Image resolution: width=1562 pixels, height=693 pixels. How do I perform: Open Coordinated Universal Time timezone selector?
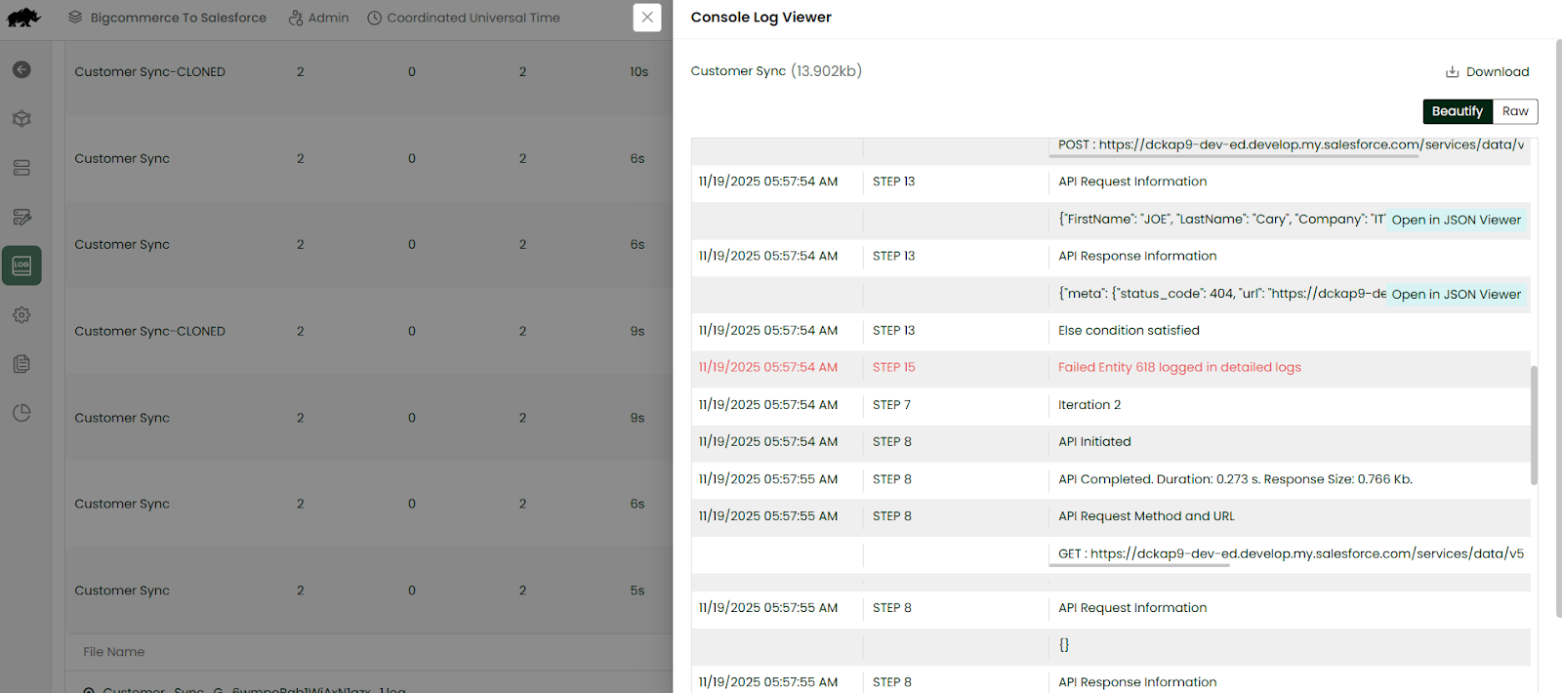464,18
